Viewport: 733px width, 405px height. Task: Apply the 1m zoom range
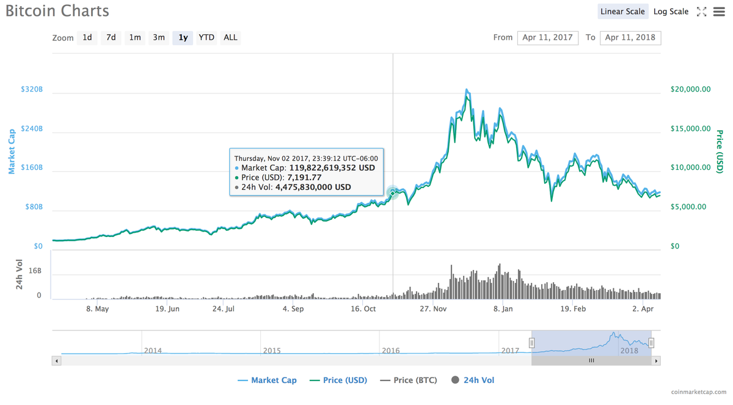click(134, 37)
